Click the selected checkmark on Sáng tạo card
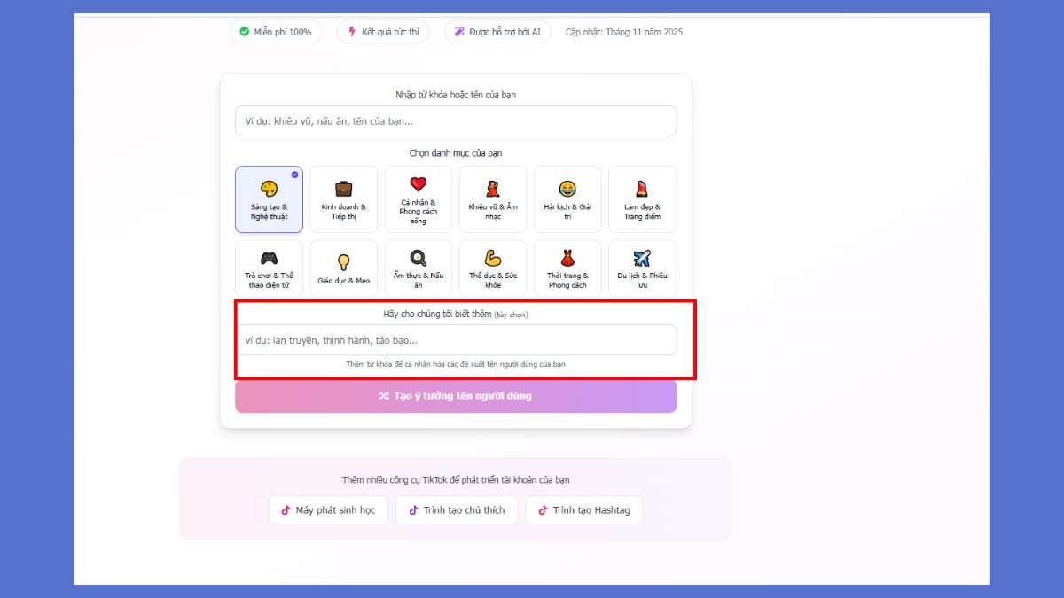Viewport: 1064px width, 598px height. pos(294,175)
